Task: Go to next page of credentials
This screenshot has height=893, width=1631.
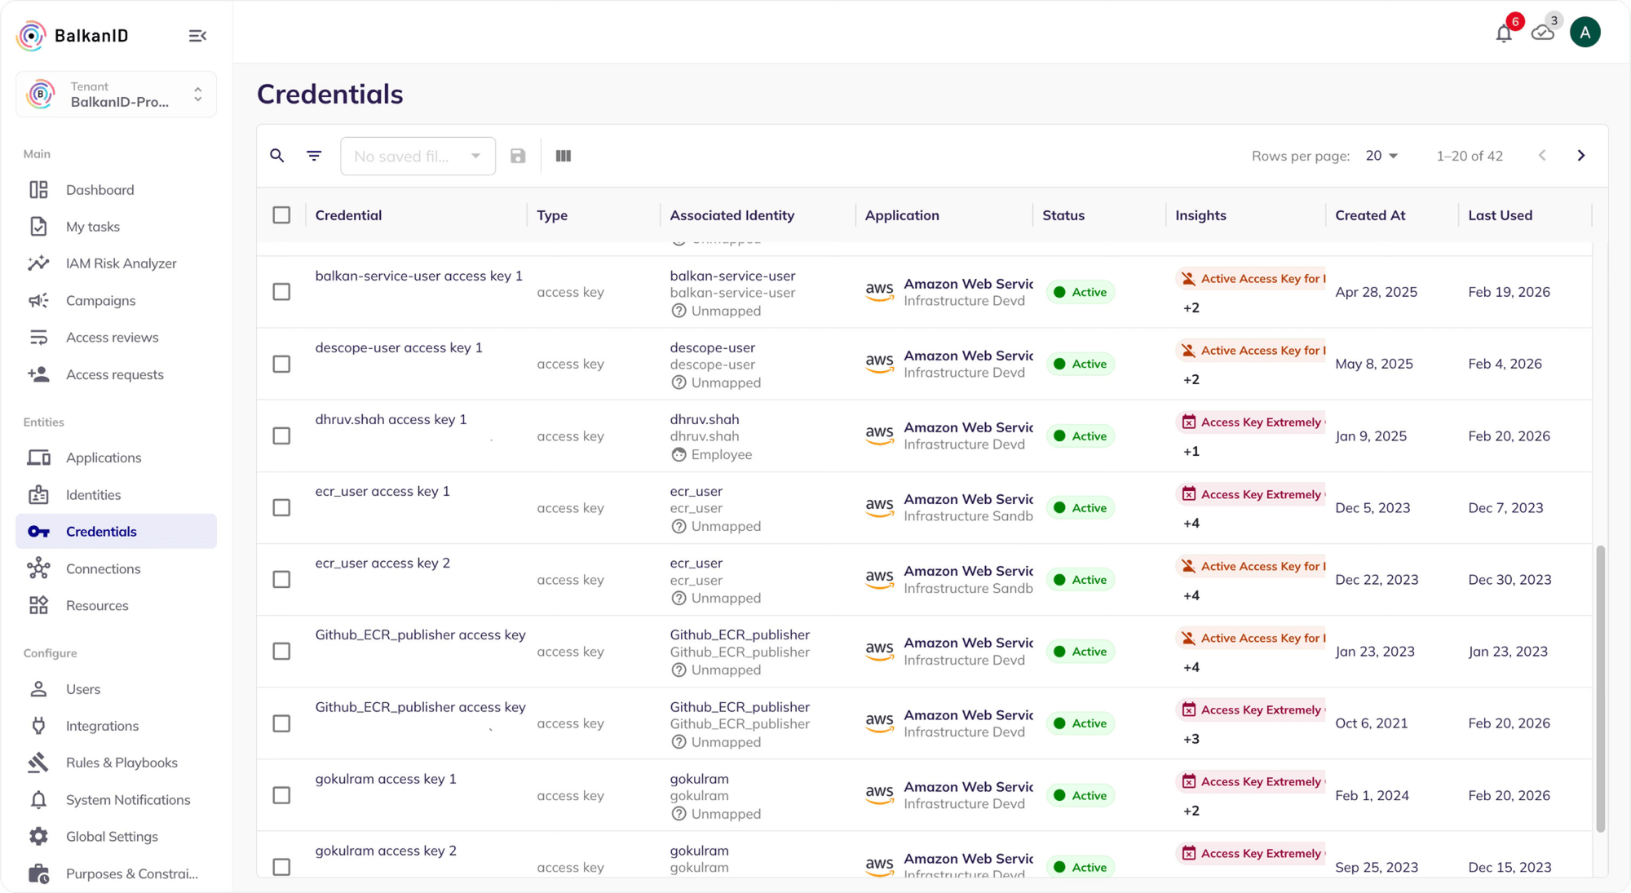Action: coord(1580,156)
